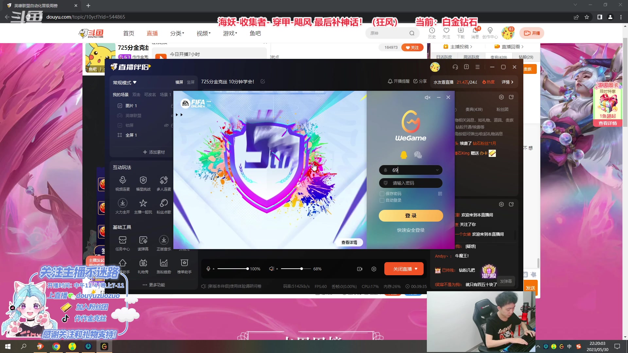Image resolution: width=628 pixels, height=353 pixels.
Task: Click 更多功能 more functions
Action: coord(154,285)
